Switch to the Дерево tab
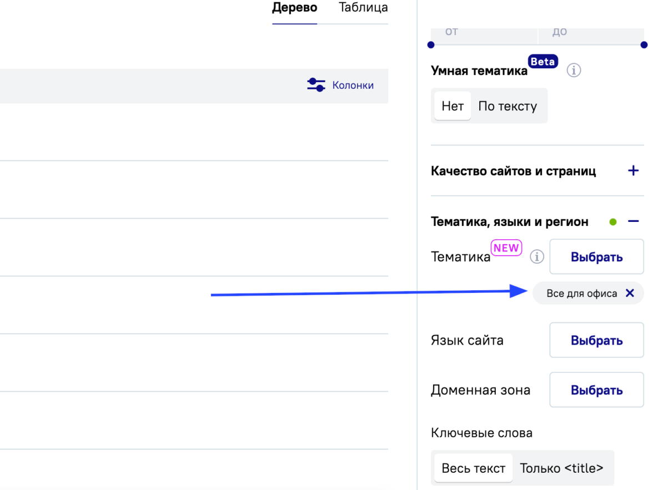The image size is (653, 490). [294, 8]
